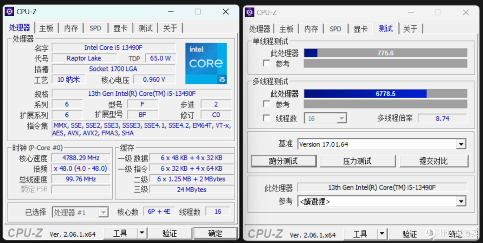Switch to SPD tab in right window

335,29
